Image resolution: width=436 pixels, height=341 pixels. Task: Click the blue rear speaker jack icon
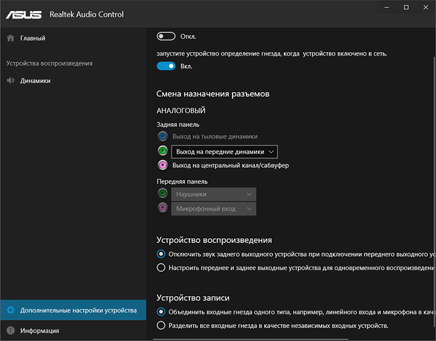[162, 136]
